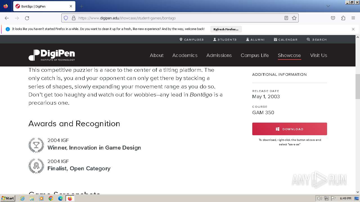Select the Firefox taskbar button
This screenshot has width=360, height=202.
pos(70,198)
